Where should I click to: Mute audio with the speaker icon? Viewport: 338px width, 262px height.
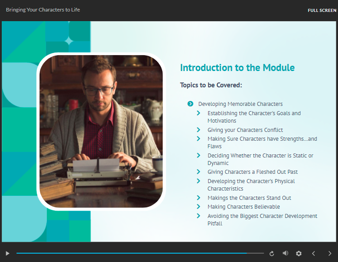[285, 253]
